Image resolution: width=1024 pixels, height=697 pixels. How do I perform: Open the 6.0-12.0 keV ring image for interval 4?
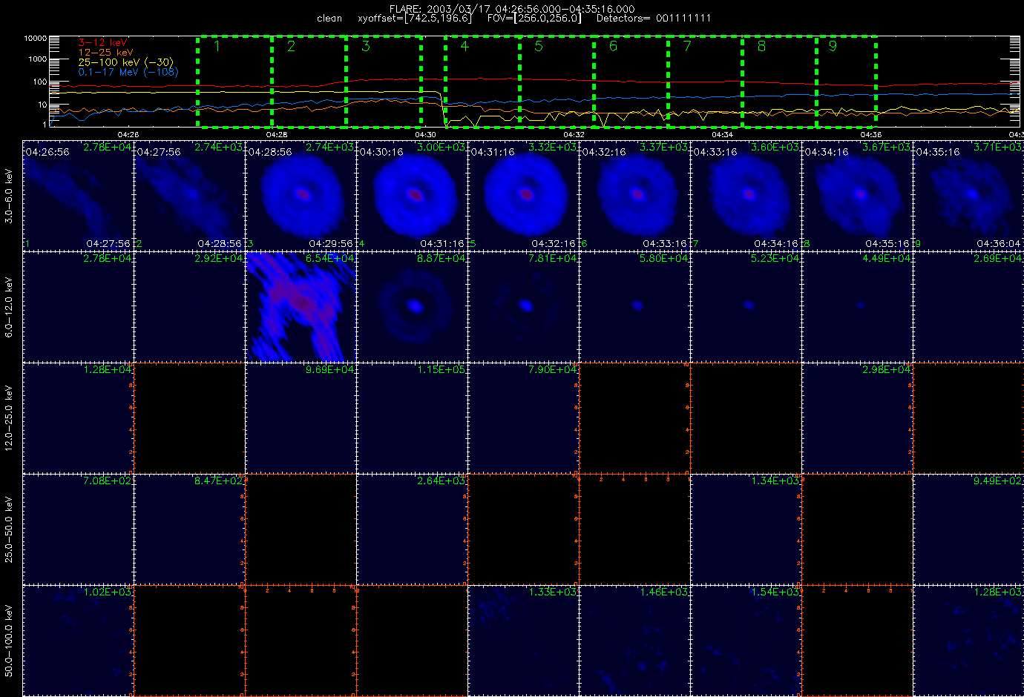pyautogui.click(x=412, y=307)
